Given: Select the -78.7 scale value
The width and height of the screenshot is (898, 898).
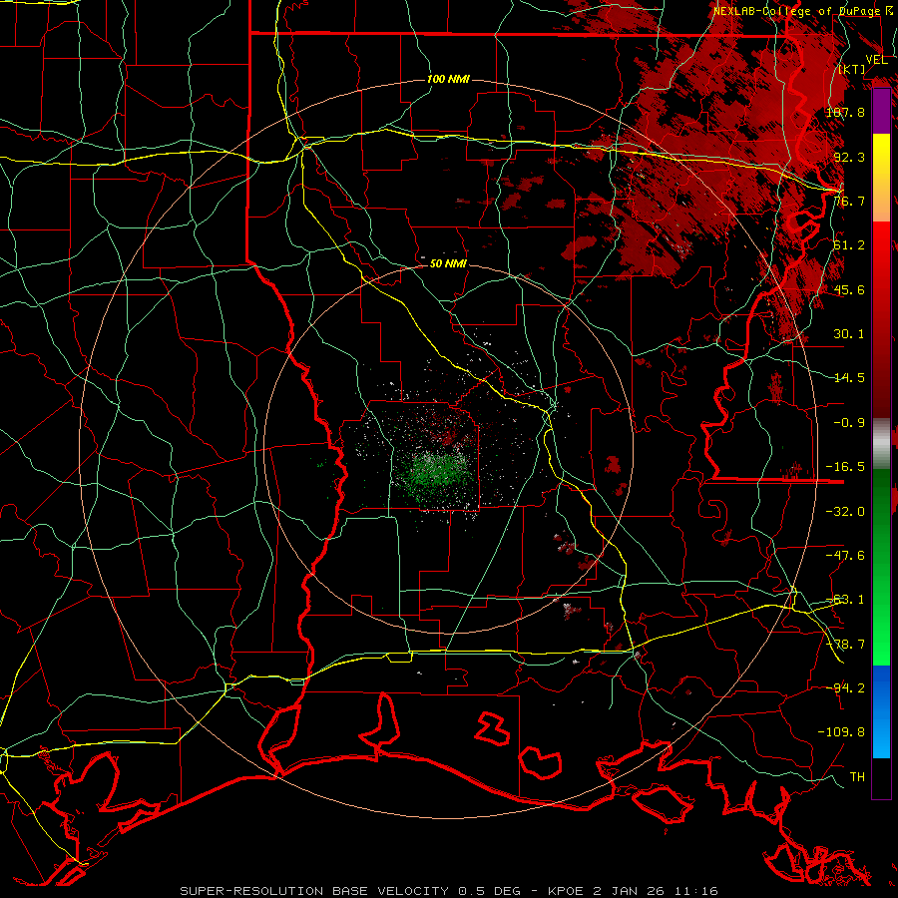Looking at the screenshot, I should click(845, 645).
